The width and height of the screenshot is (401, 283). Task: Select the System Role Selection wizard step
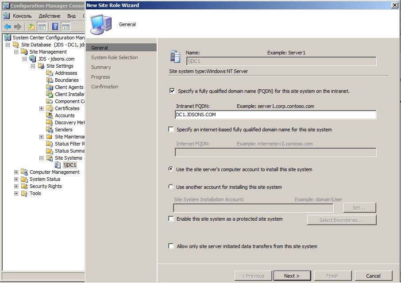point(115,57)
